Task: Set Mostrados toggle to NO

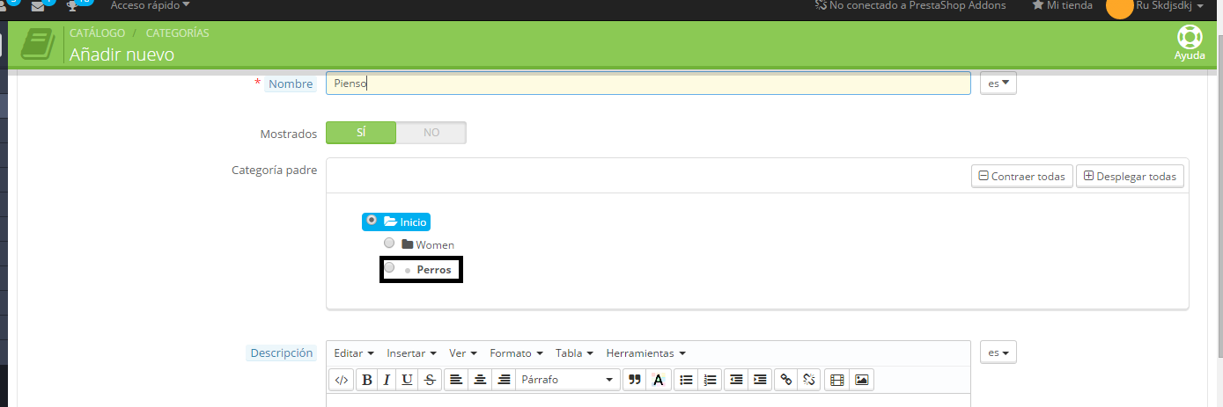Action: pos(431,133)
